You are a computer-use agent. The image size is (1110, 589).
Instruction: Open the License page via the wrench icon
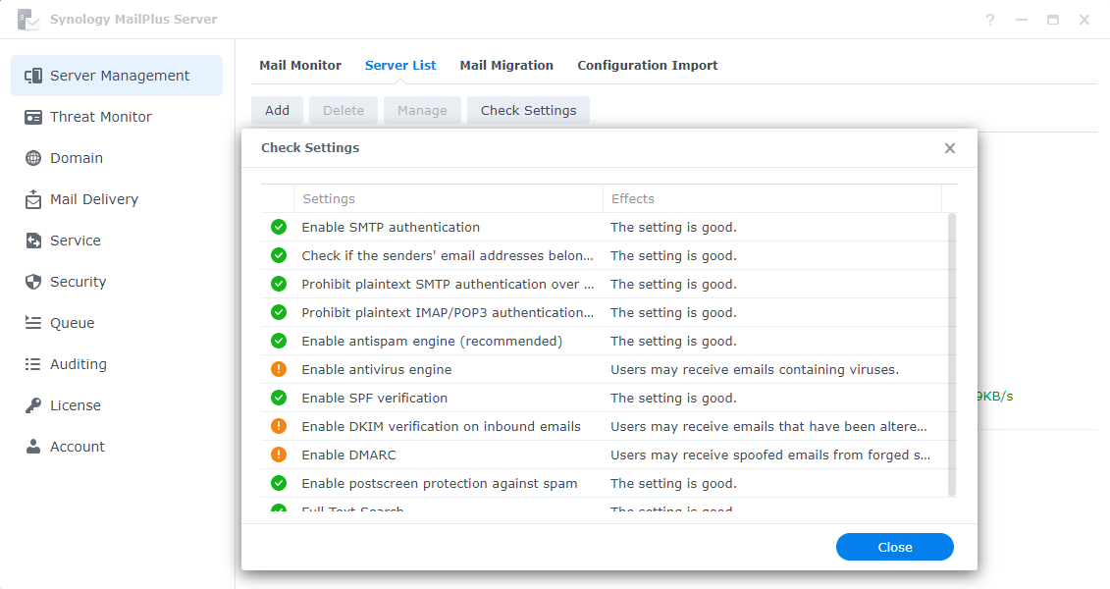coord(33,404)
